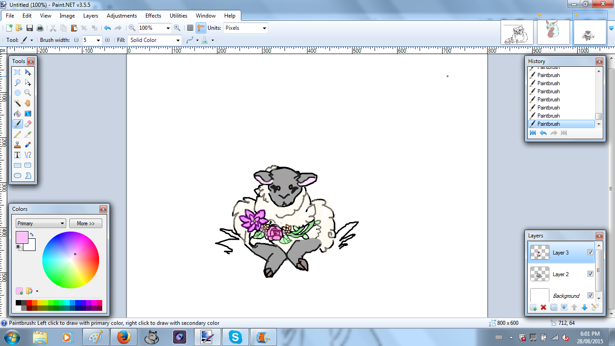Screen dimensions: 615x346
Task: Uncheck Layer 3 visibility checkbox
Action: tap(590, 252)
